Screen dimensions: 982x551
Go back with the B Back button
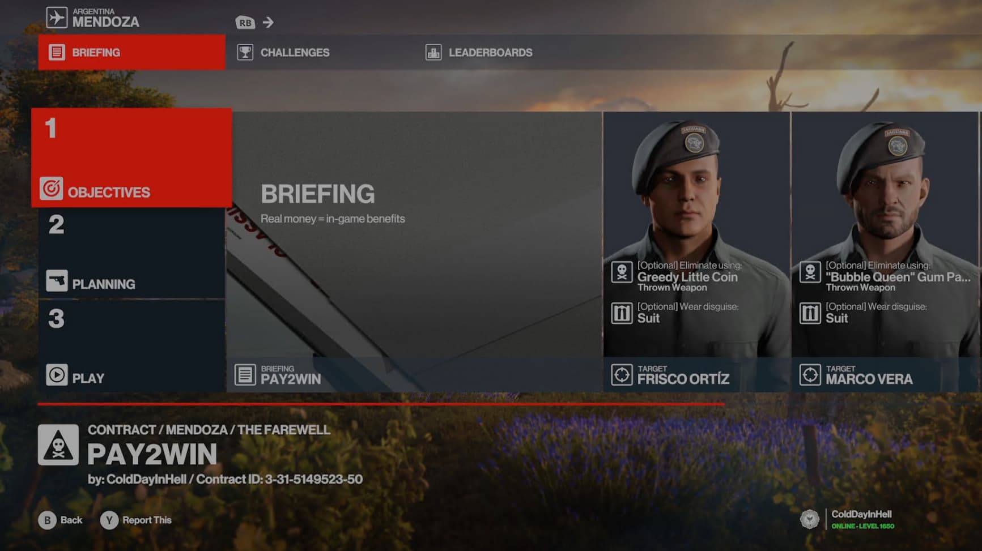[x=61, y=520]
